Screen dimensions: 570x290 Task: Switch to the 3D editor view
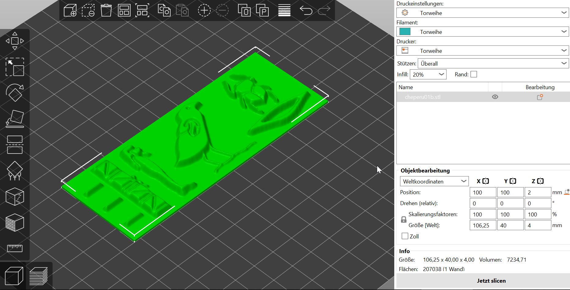pos(14,276)
